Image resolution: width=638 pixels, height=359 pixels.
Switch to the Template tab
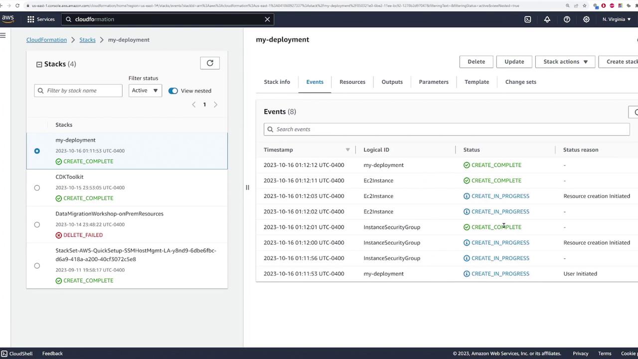476,82
